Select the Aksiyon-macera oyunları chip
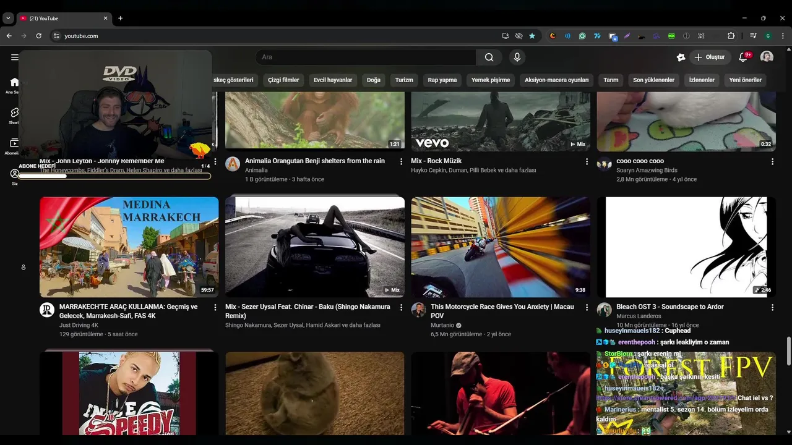Image resolution: width=792 pixels, height=445 pixels. pos(557,80)
